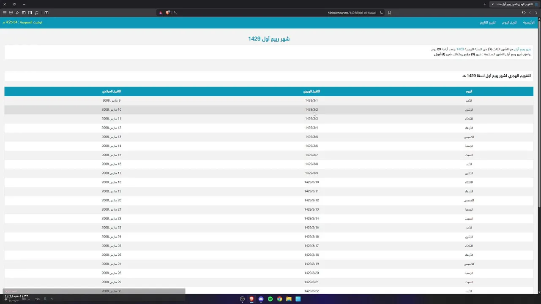Click Gregorian cell 16 مارس 2008
This screenshot has width=541, height=304.
point(112,164)
